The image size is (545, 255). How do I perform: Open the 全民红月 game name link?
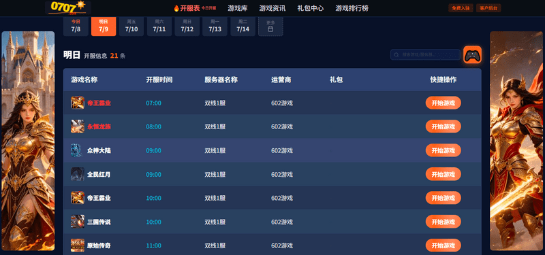[x=99, y=174]
